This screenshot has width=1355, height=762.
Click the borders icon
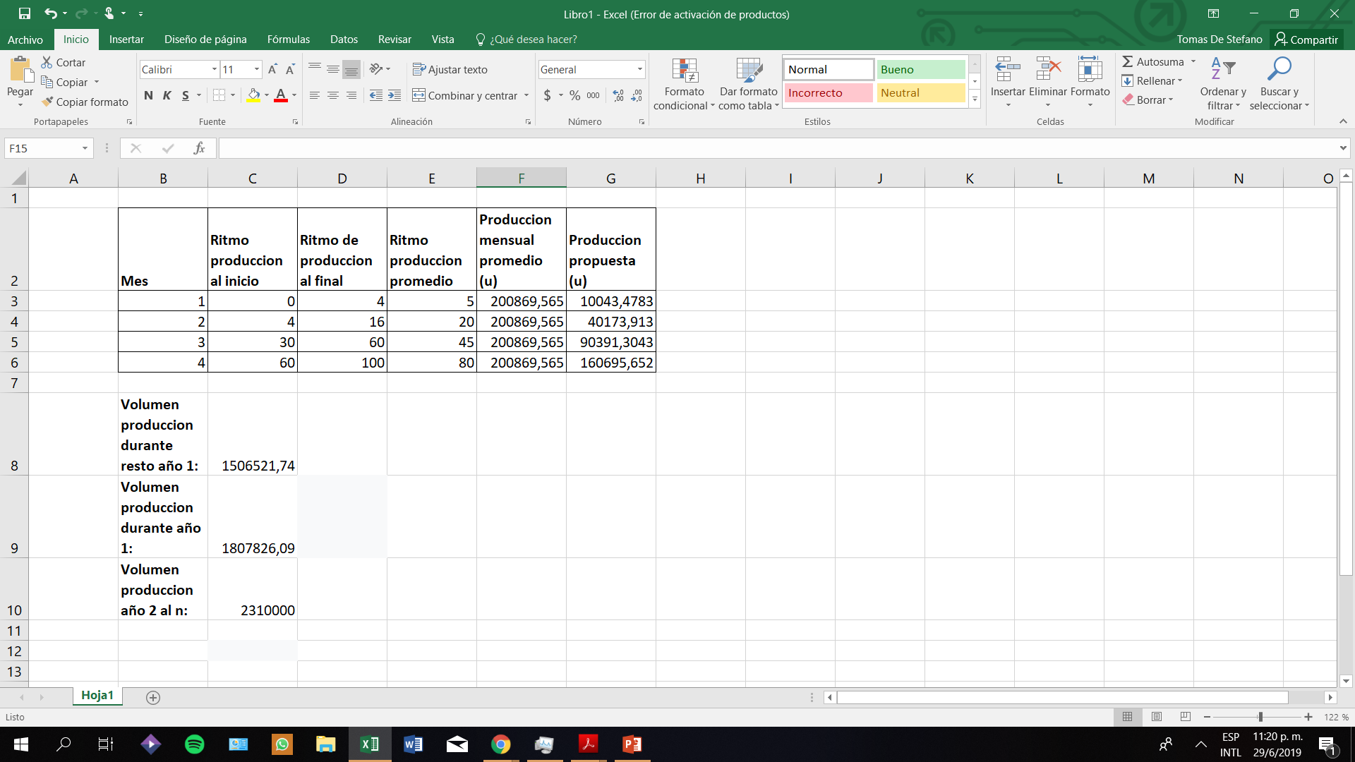point(219,95)
